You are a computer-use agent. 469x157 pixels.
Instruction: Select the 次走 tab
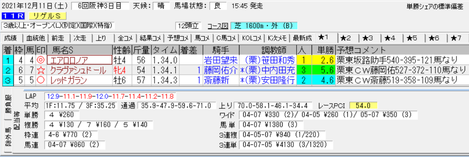click(x=81, y=38)
